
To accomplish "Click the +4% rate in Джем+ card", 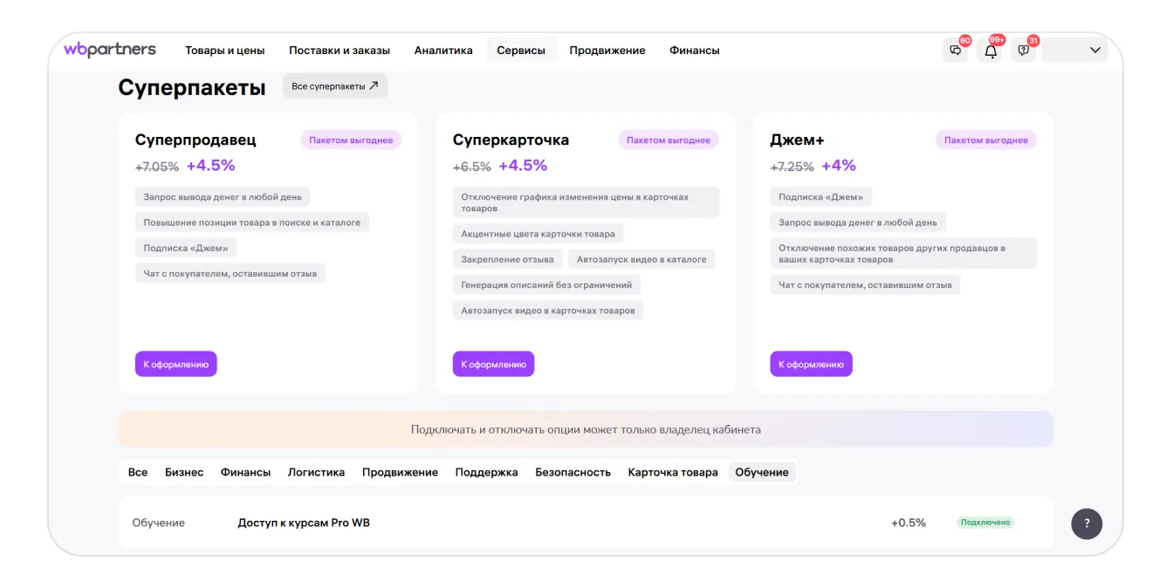I will [x=839, y=166].
